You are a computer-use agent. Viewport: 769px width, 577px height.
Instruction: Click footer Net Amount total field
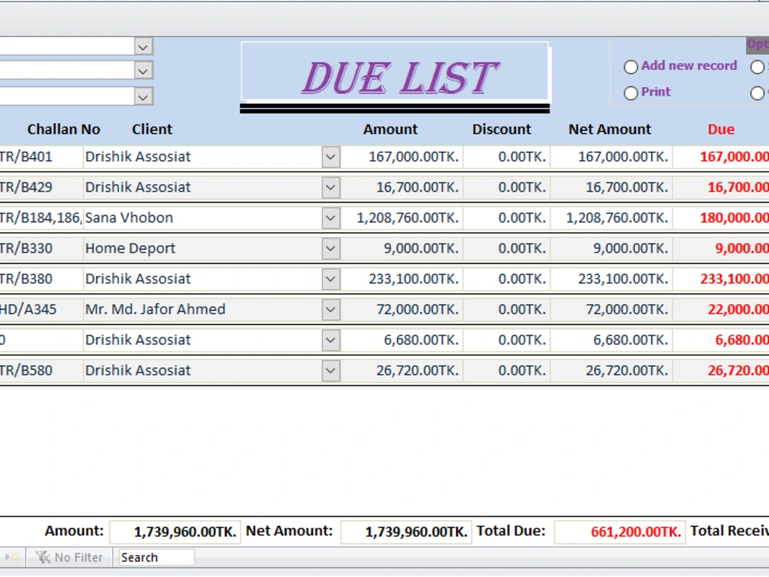click(406, 532)
